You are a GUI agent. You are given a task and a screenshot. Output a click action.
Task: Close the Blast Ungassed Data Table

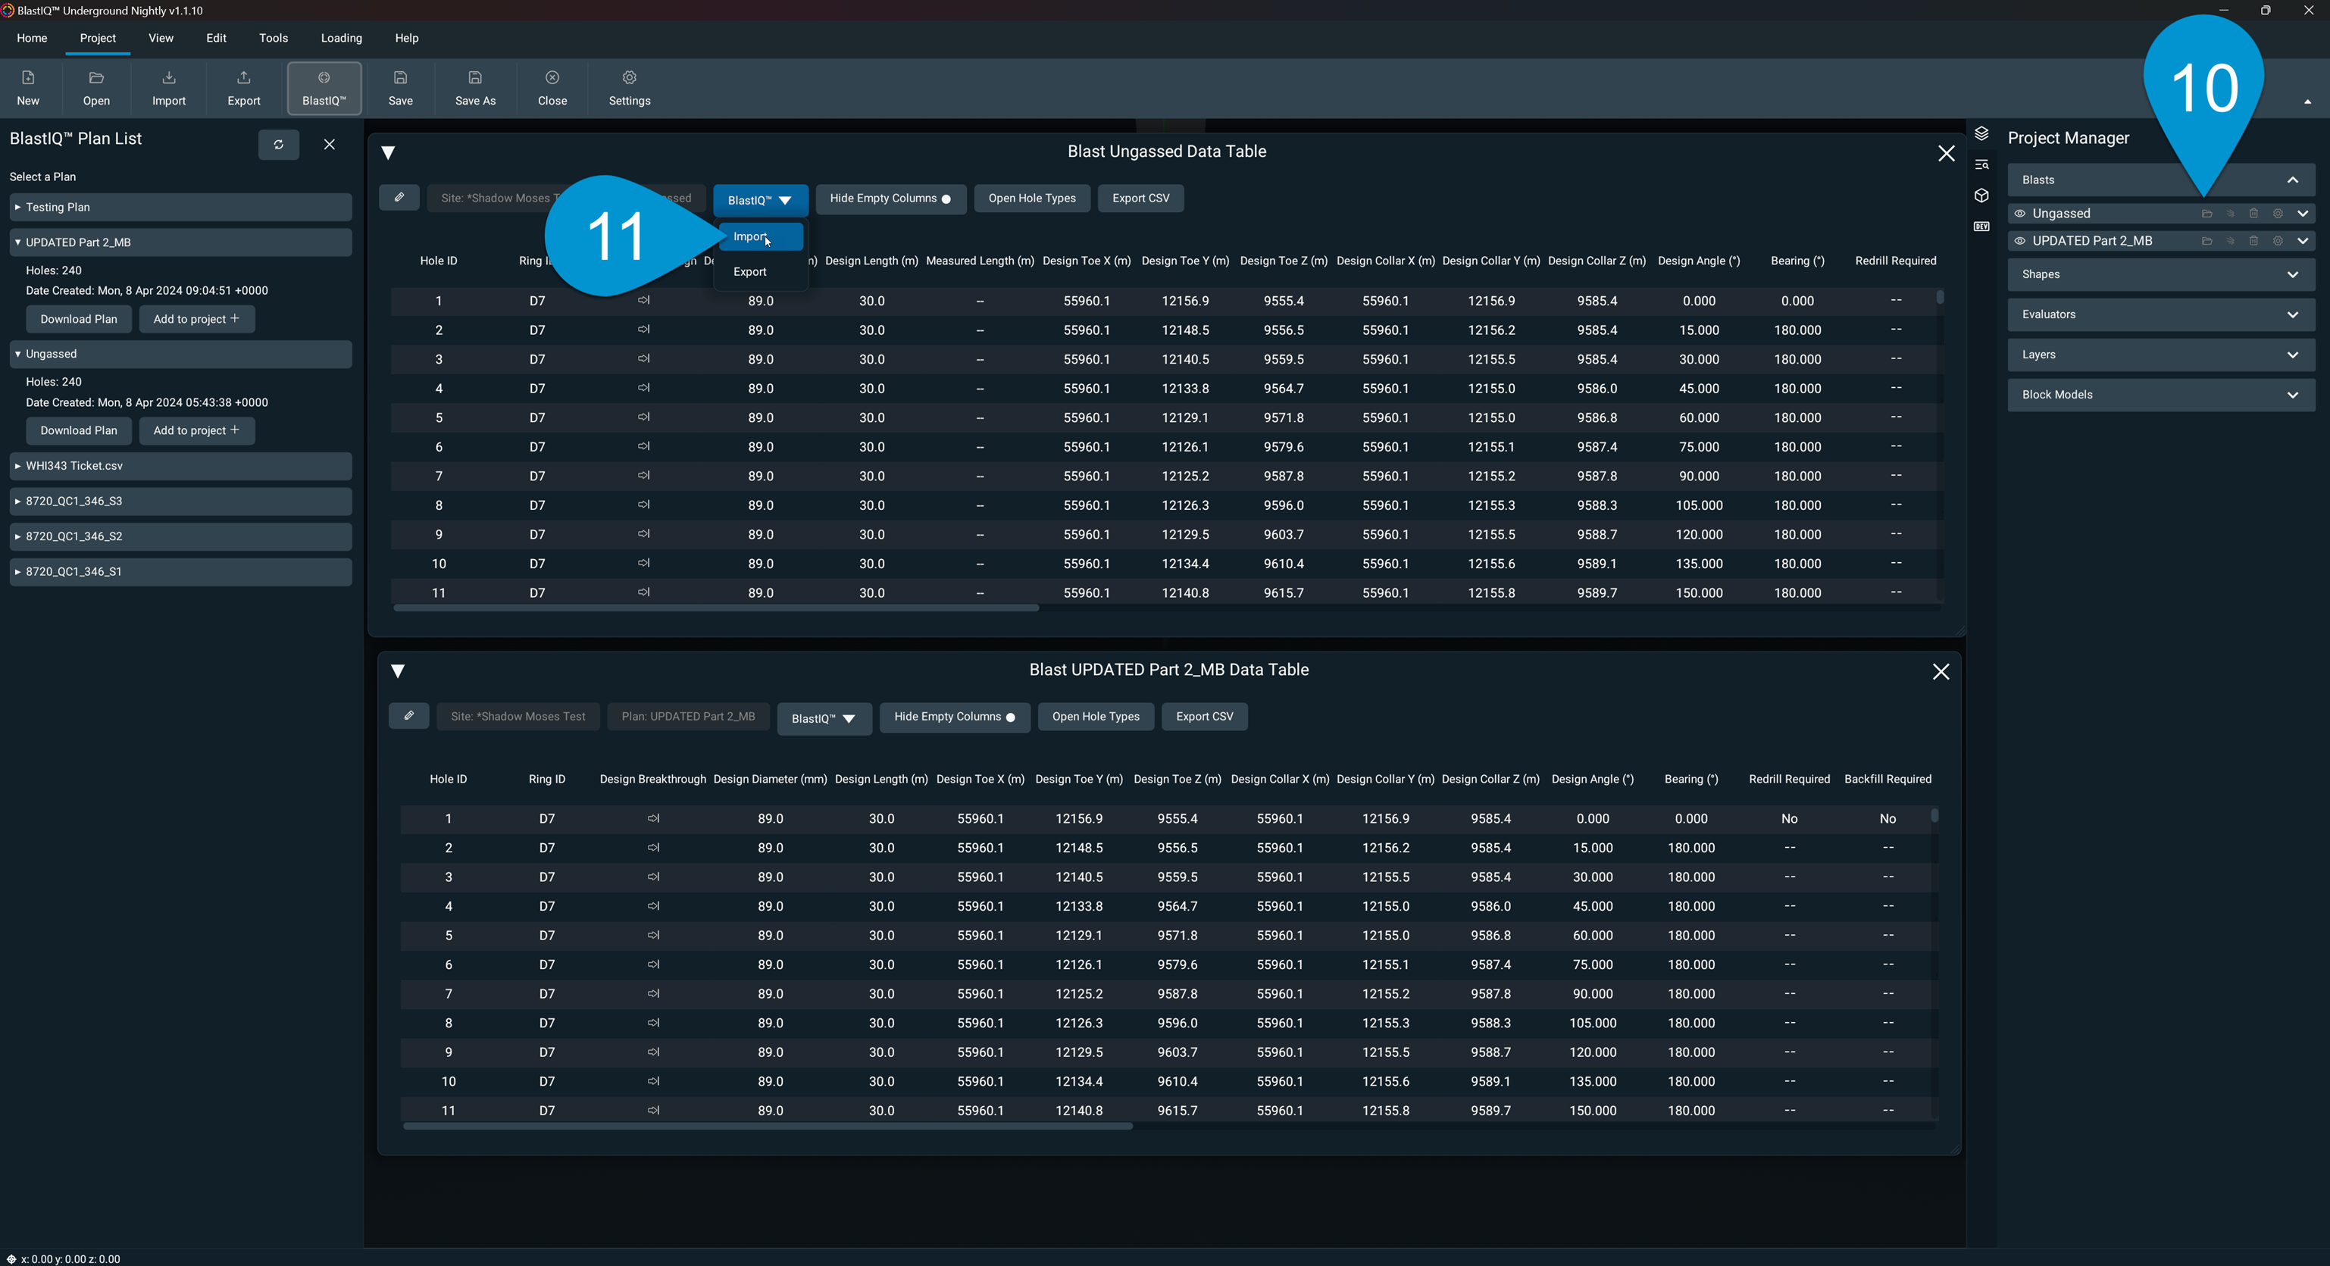tap(1946, 154)
